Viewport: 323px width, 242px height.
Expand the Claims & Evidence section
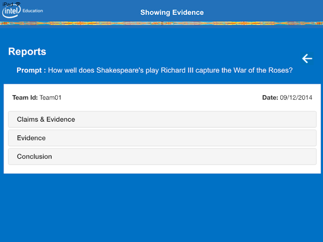[162, 120]
